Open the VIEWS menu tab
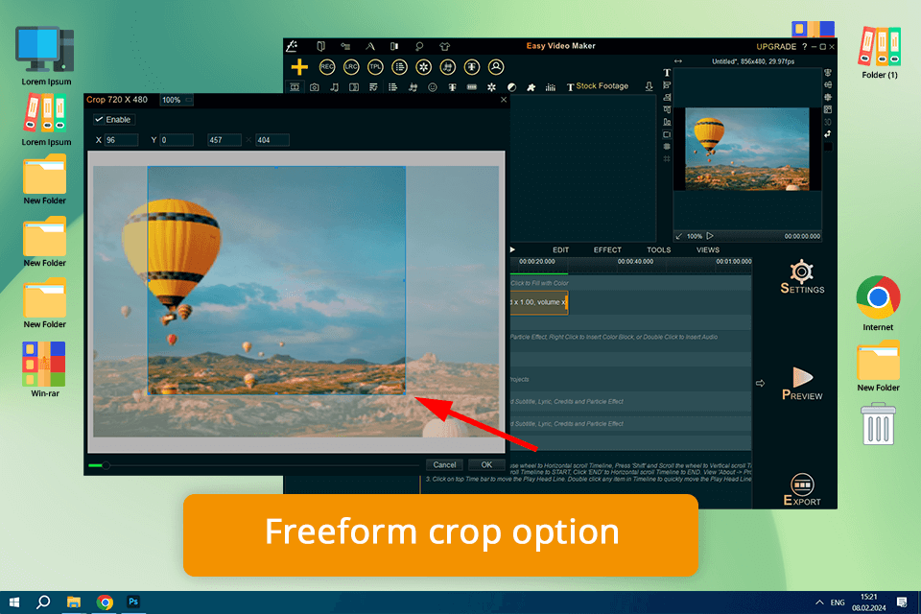 coord(707,249)
